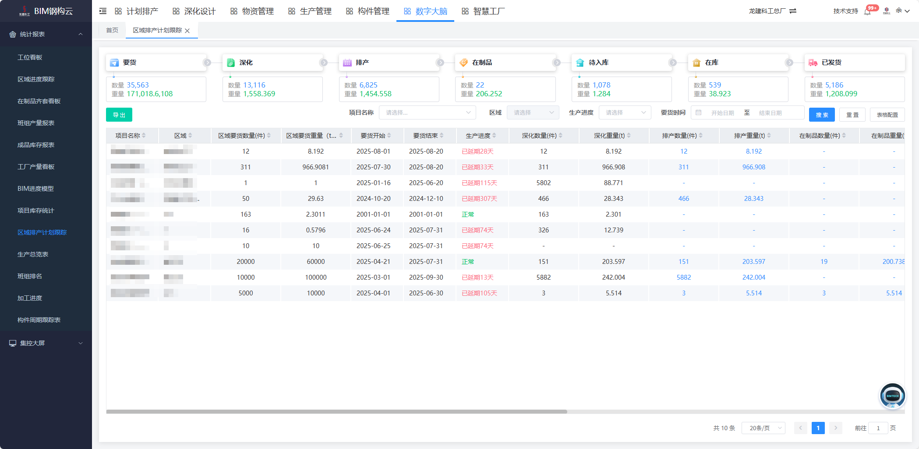Open the 深化设计 top menu
The image size is (919, 449).
click(194, 11)
